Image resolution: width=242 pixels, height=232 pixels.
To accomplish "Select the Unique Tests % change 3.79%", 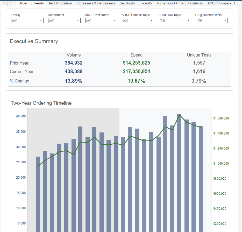I will [x=199, y=81].
